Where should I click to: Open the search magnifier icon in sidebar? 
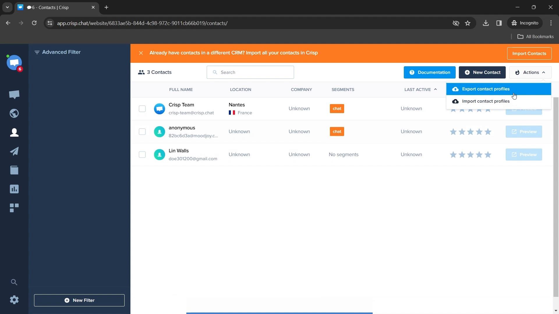point(14,282)
